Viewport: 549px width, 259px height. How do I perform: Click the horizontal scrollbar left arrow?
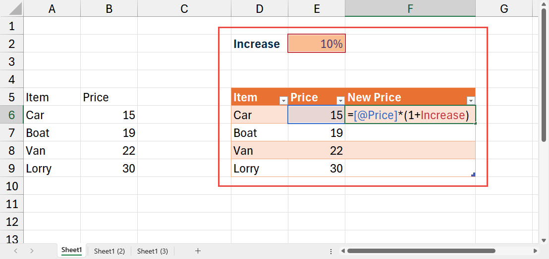click(342, 251)
